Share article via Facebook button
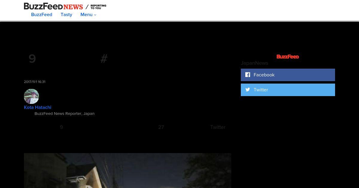The image size is (359, 188). [x=288, y=75]
